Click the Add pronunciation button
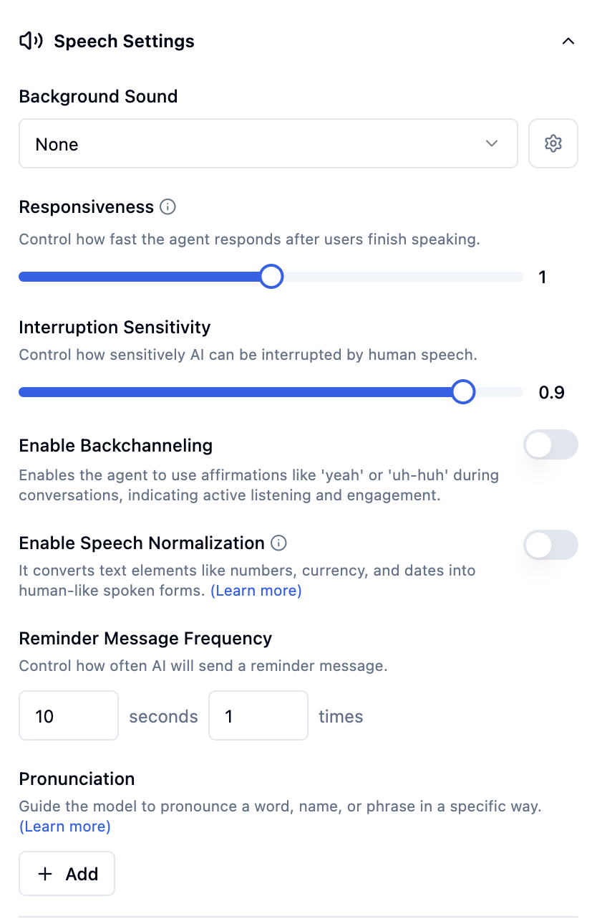 (67, 873)
